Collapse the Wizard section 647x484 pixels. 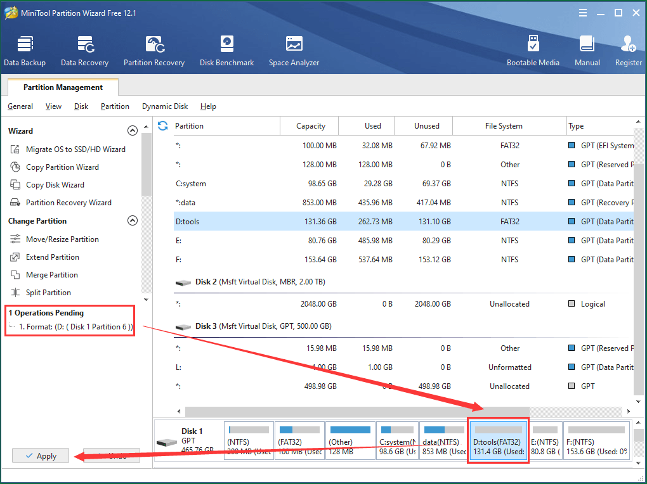click(133, 130)
